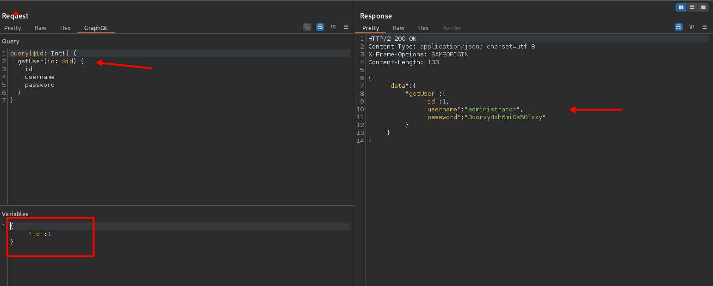Switch Response view to Hex tab
This screenshot has width=713, height=286.
tap(423, 28)
